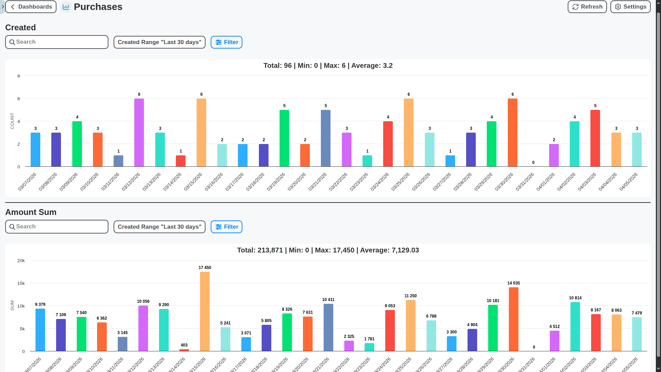Click the refresh arrows icon

pos(575,7)
